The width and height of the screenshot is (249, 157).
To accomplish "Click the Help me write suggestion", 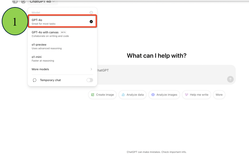I will [x=196, y=95].
